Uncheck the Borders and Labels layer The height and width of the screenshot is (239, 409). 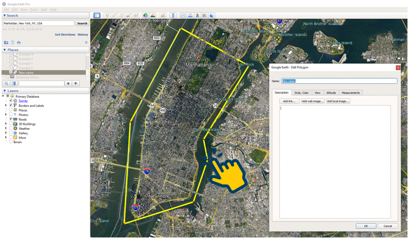click(10, 105)
